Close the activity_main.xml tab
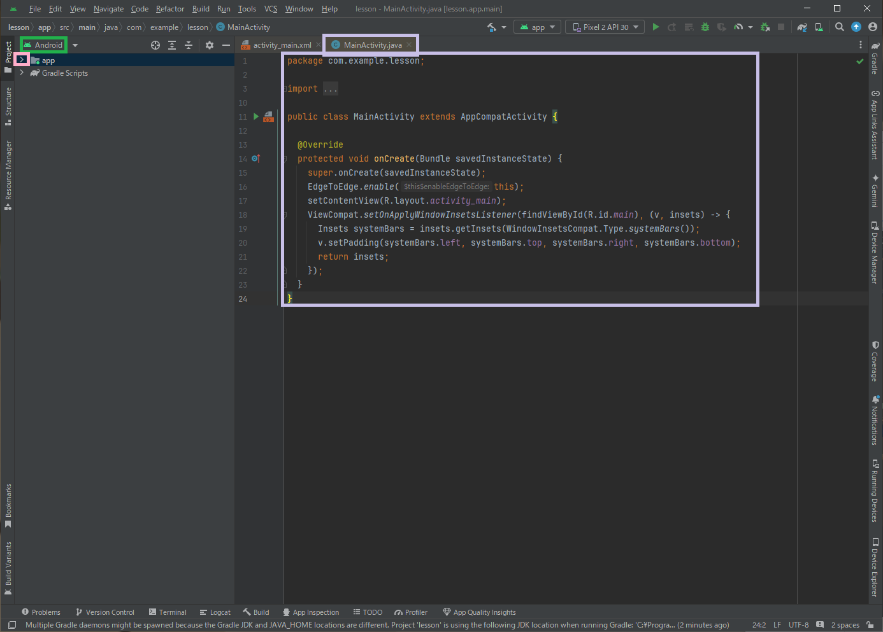Viewport: 883px width, 632px height. point(319,45)
